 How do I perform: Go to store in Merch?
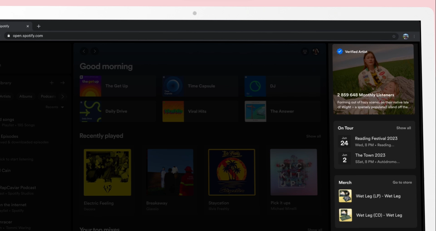pos(402,182)
